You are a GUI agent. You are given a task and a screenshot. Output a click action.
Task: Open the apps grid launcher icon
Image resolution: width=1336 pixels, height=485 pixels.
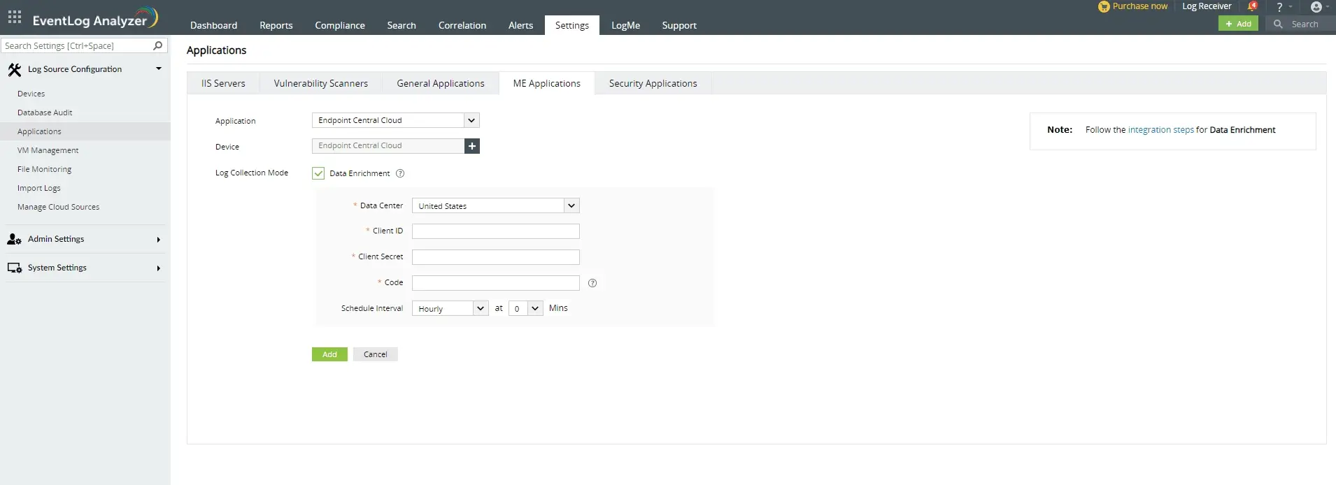[x=15, y=17]
